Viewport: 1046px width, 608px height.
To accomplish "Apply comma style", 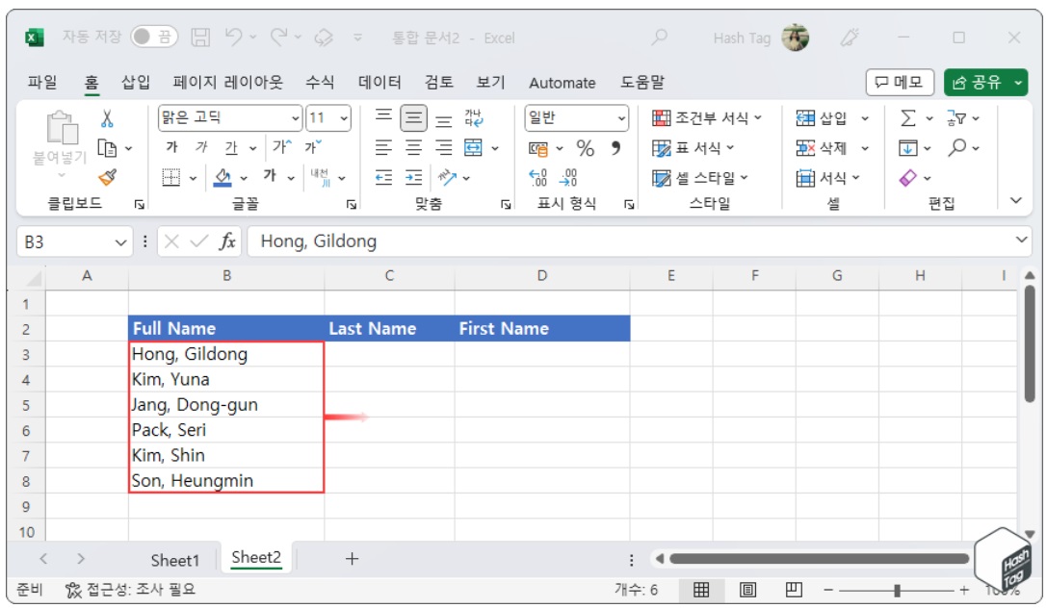I will 615,147.
